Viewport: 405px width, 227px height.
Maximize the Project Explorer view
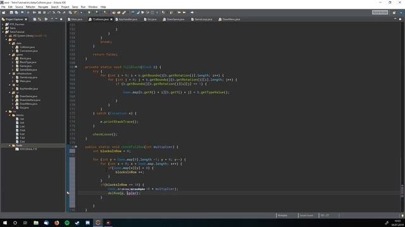pyautogui.click(x=61, y=20)
